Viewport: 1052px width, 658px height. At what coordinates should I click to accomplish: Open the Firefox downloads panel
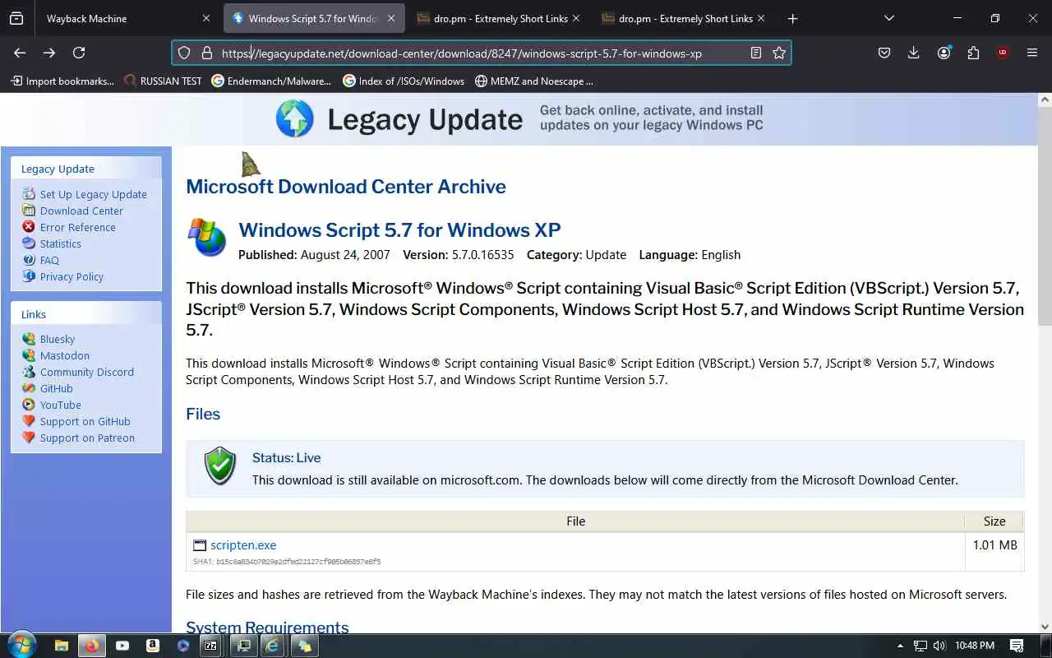point(913,53)
